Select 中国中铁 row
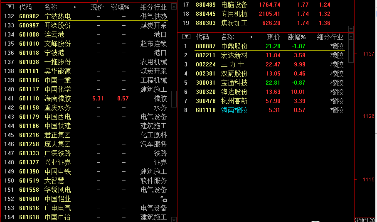The height and width of the screenshot is (222, 377). 86,171
